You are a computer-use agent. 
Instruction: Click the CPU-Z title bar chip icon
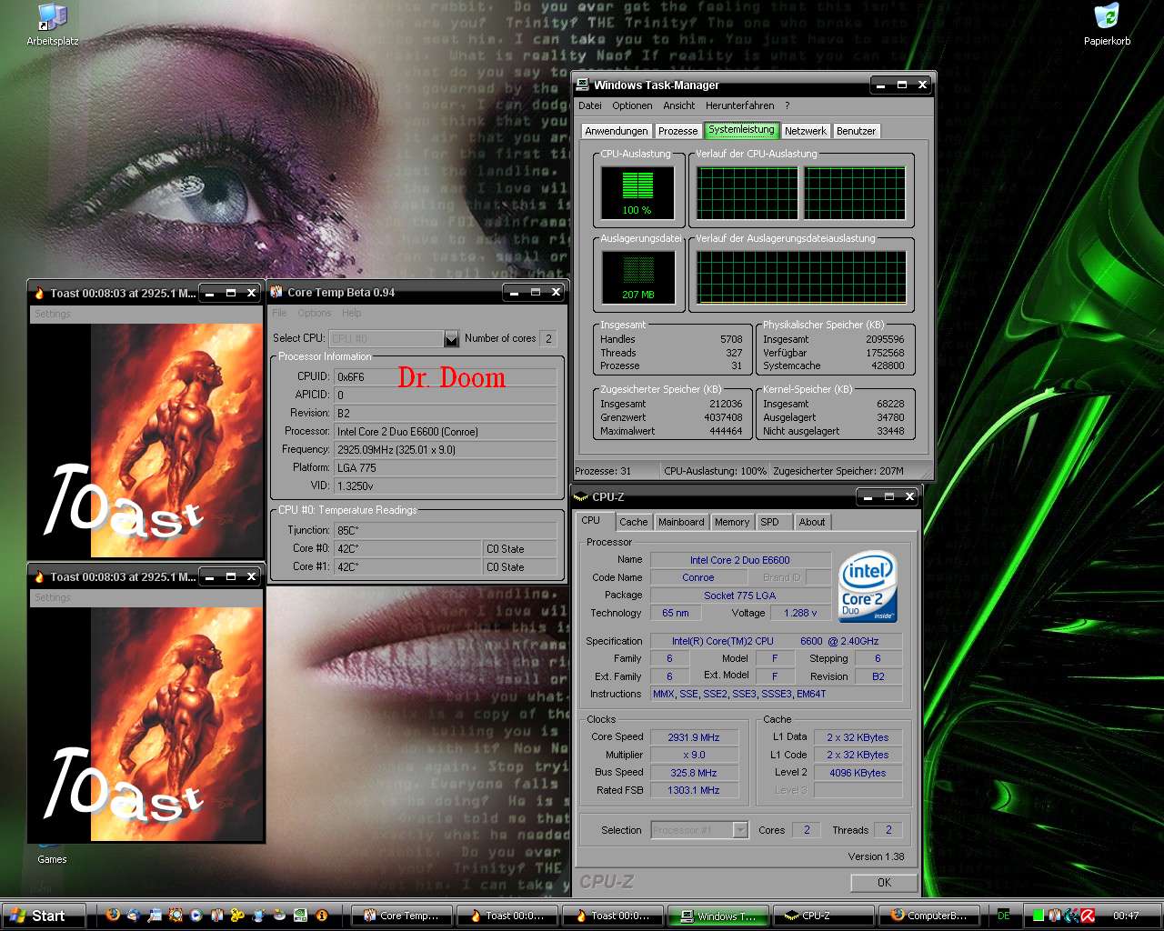(581, 496)
